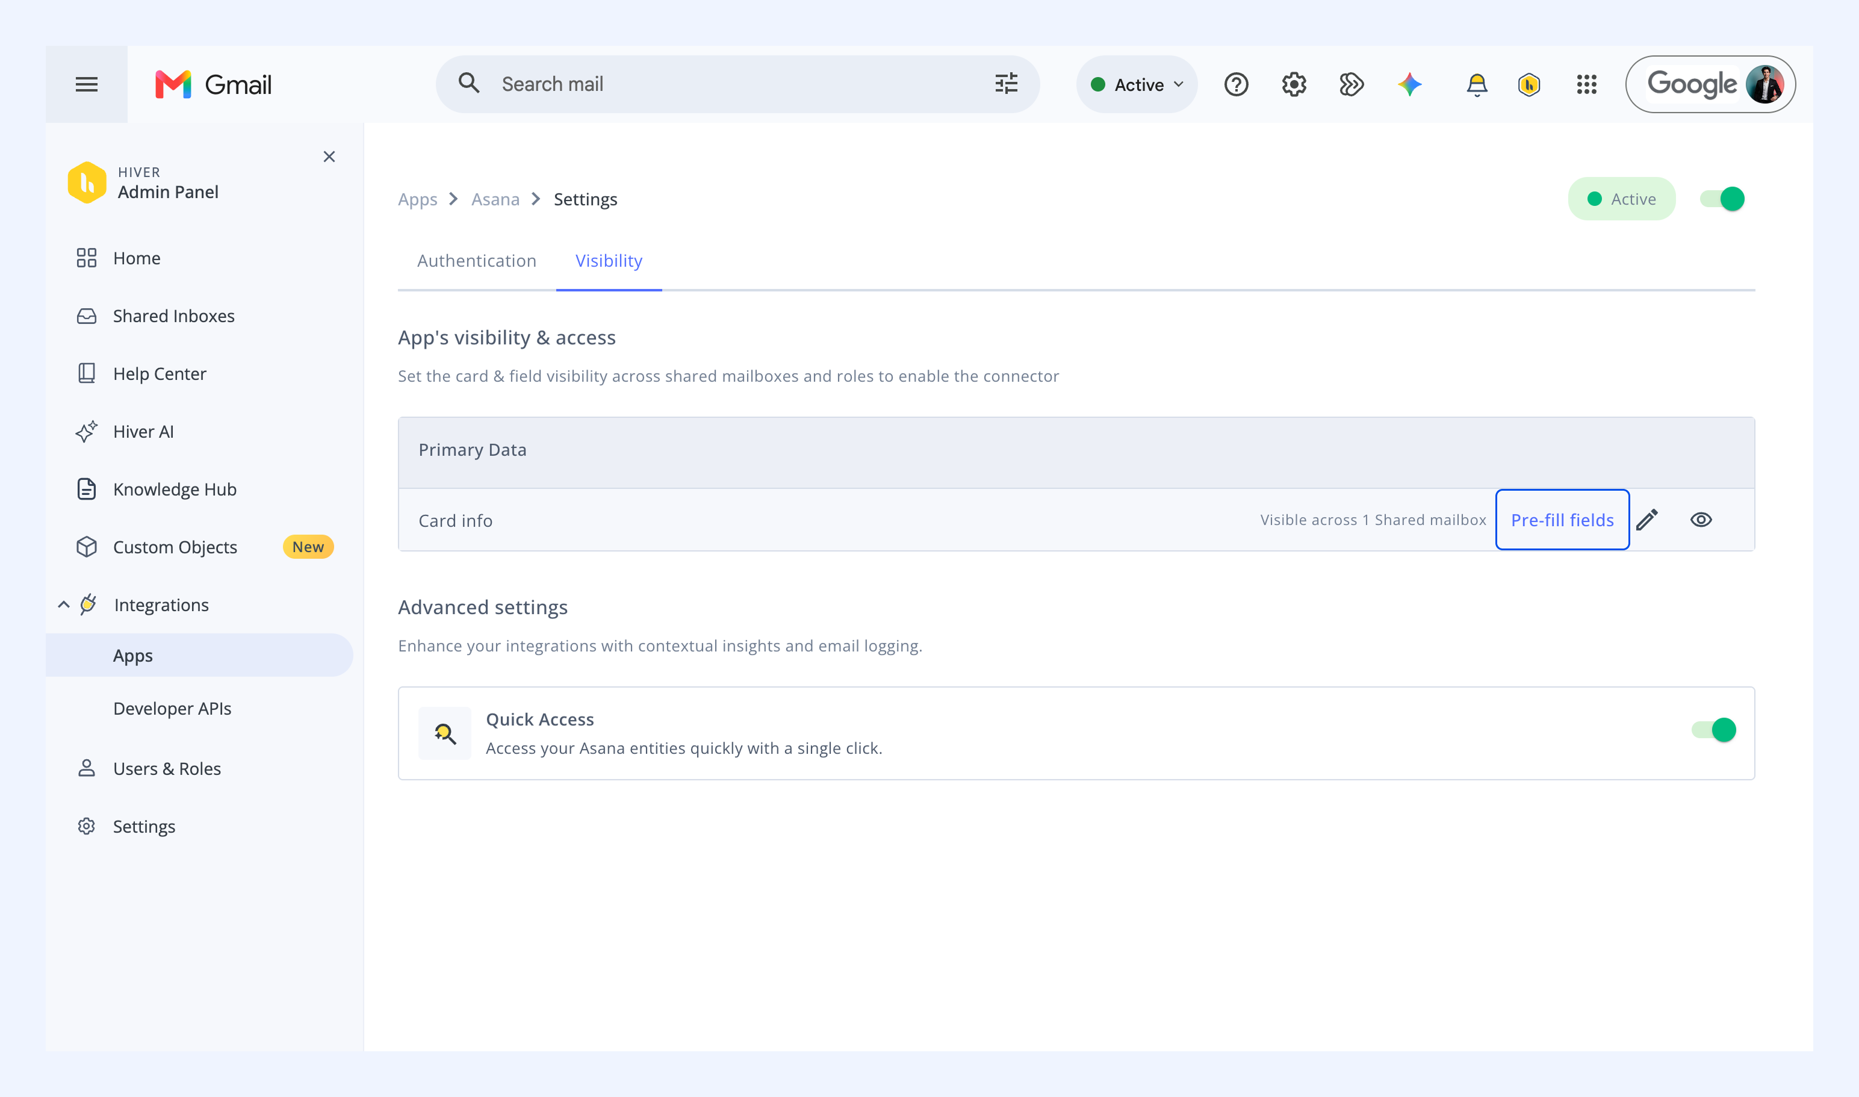Open the Active status dropdown
The width and height of the screenshot is (1859, 1097).
[1137, 84]
